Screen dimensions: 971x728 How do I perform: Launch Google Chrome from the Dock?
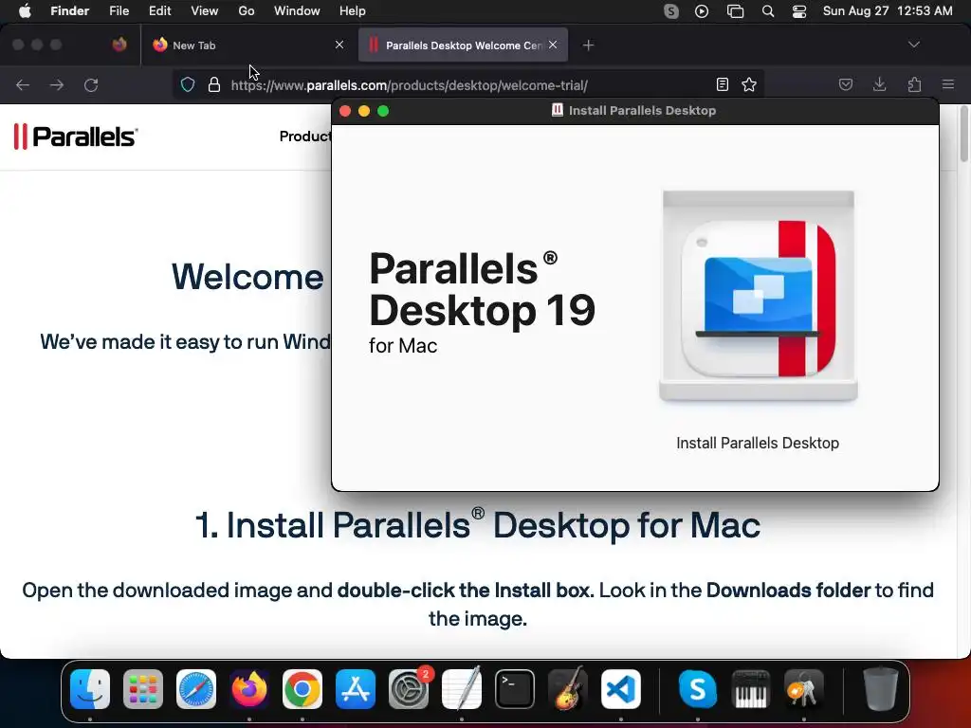302,689
